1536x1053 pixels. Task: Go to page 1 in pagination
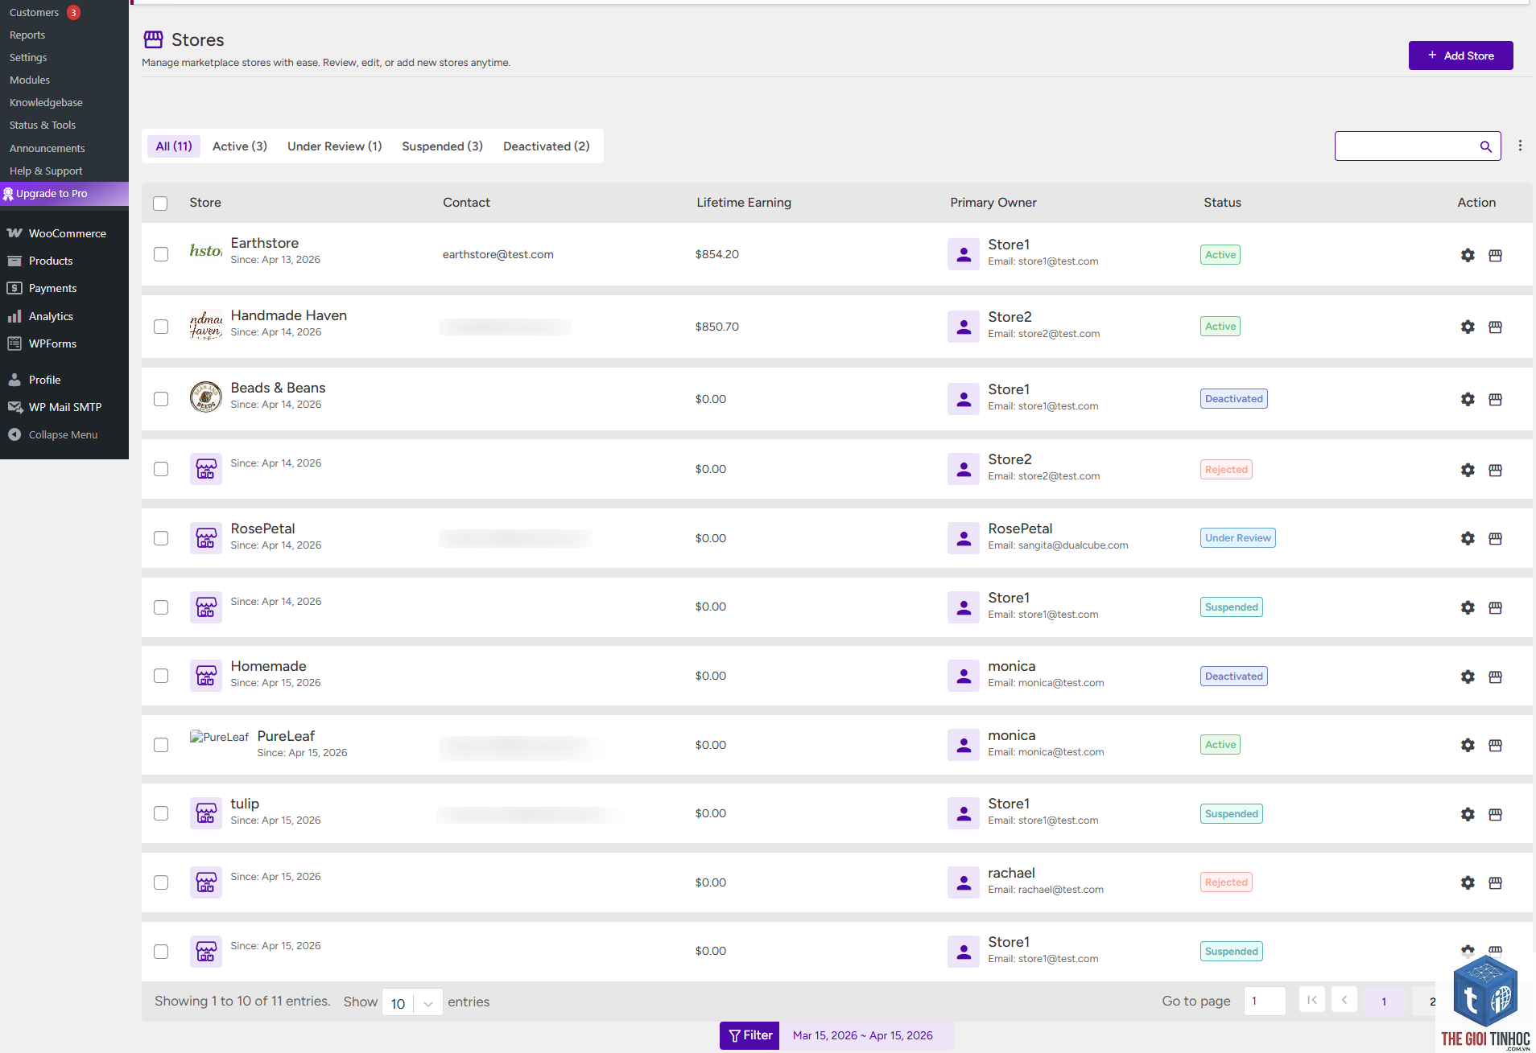(x=1384, y=1002)
